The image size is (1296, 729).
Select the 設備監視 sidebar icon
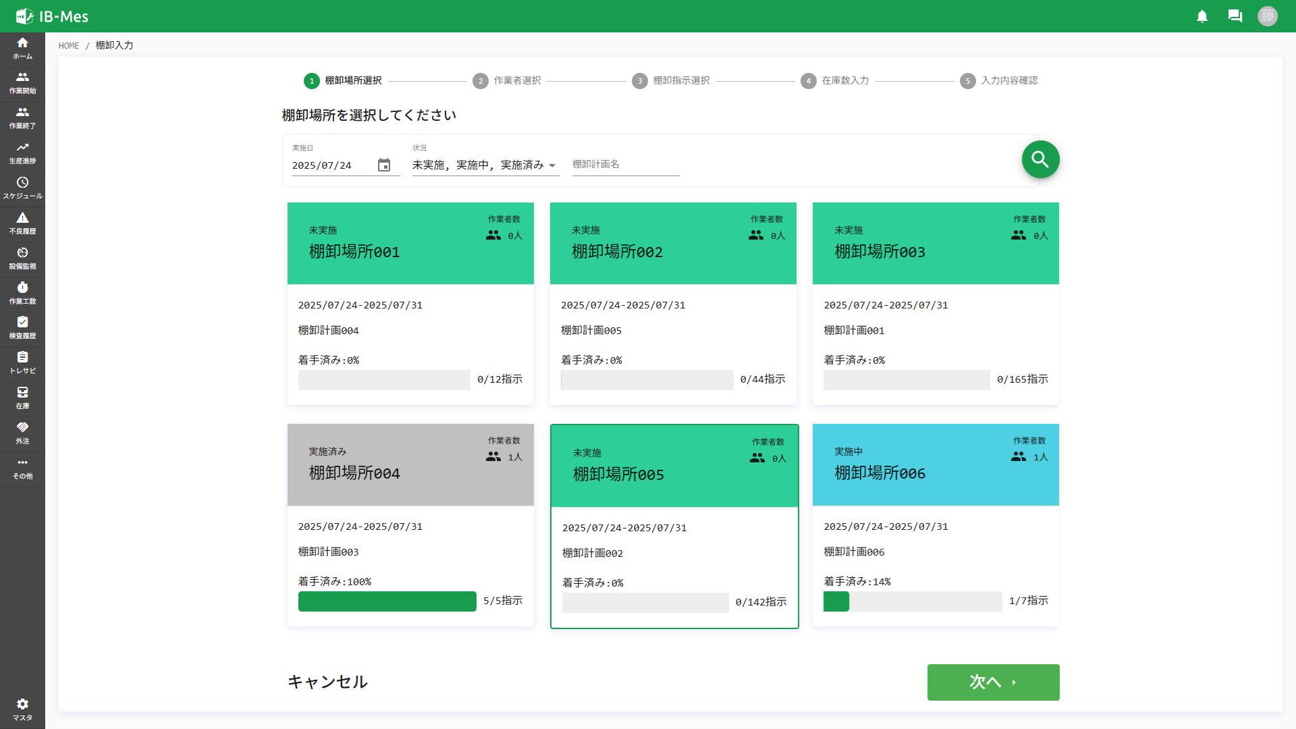click(22, 256)
